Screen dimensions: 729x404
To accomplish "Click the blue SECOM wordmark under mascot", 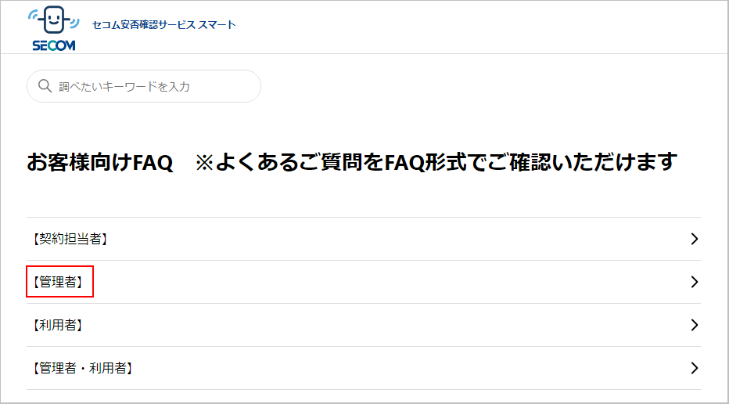I will click(x=54, y=45).
